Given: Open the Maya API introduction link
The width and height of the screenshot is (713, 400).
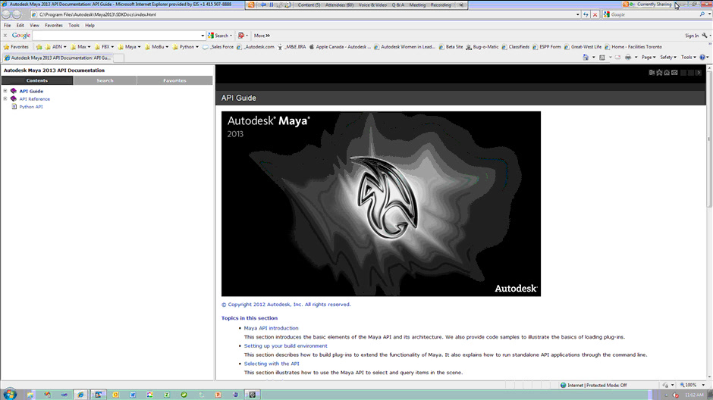Looking at the screenshot, I should [x=271, y=328].
